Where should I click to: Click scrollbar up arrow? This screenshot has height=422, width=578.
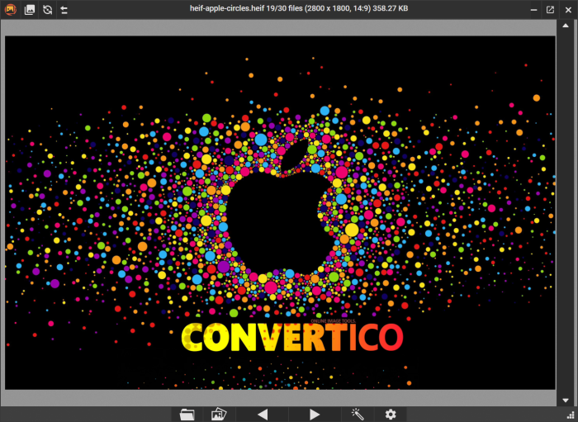tap(566, 26)
